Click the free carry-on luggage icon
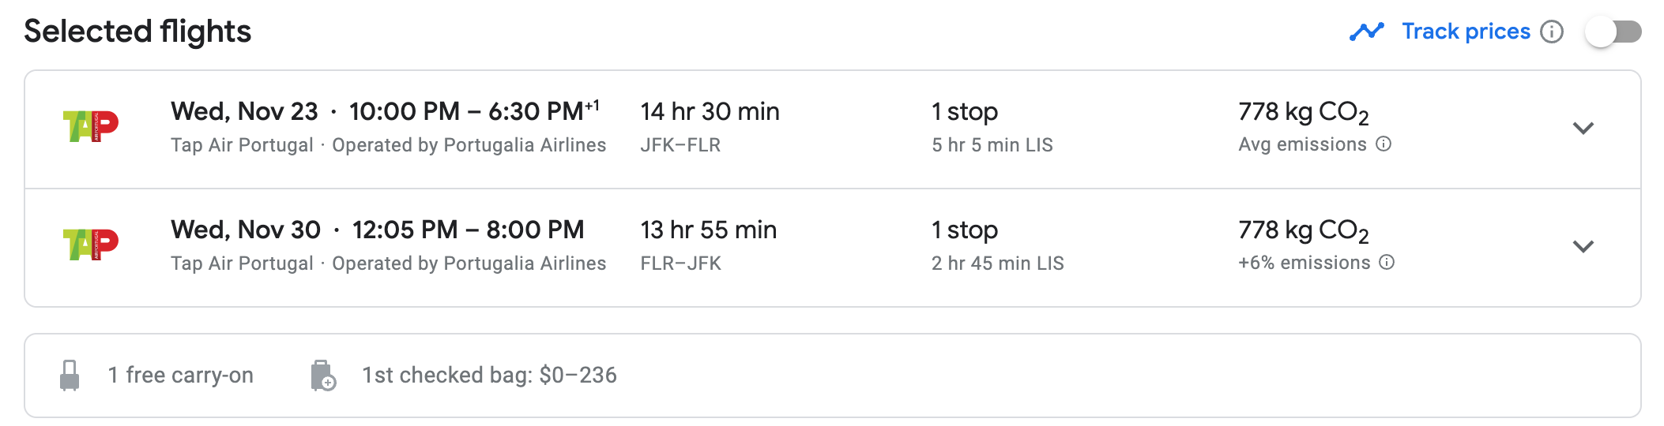Viewport: 1664px width, 426px height. pyautogui.click(x=70, y=376)
